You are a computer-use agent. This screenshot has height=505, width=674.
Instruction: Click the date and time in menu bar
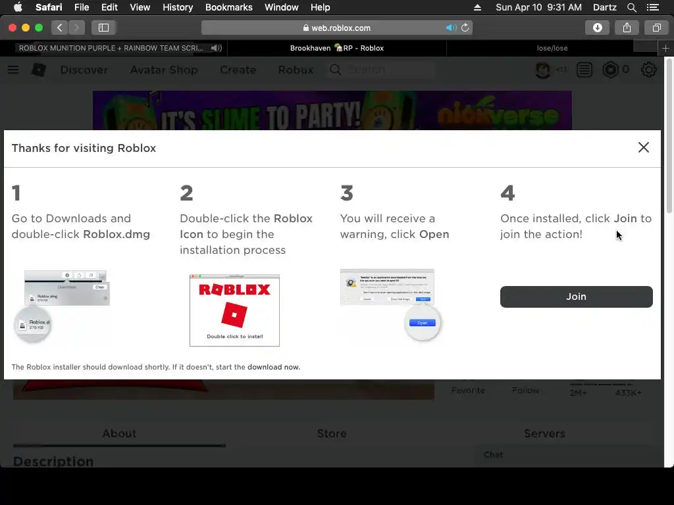tap(538, 7)
